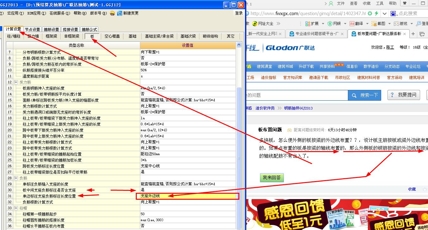Open the 在线服务(S) menu

[60, 13]
